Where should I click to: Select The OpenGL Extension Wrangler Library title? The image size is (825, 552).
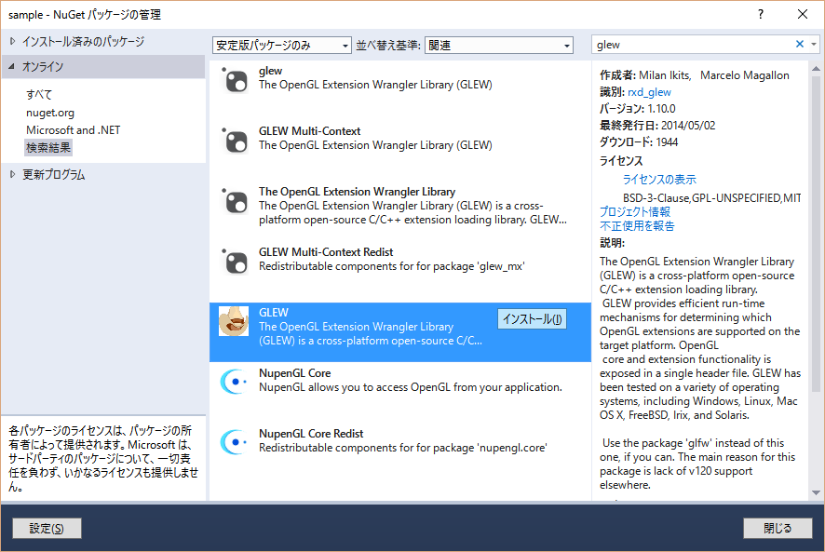click(357, 192)
